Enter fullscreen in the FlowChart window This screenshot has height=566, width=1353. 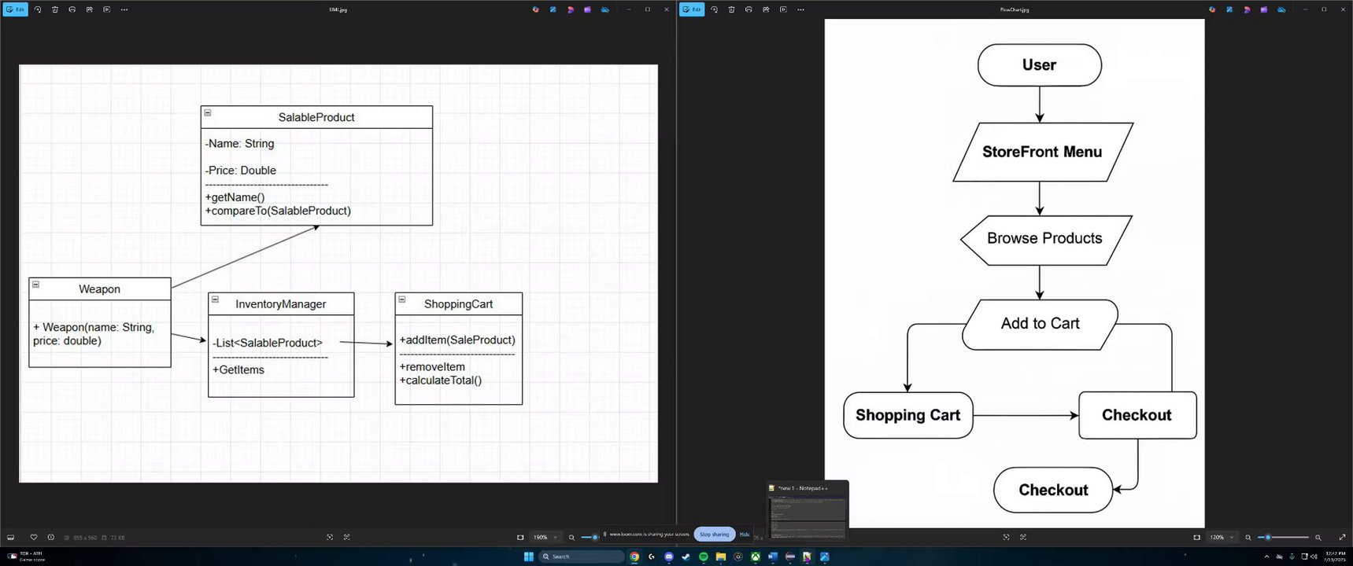tap(1341, 538)
